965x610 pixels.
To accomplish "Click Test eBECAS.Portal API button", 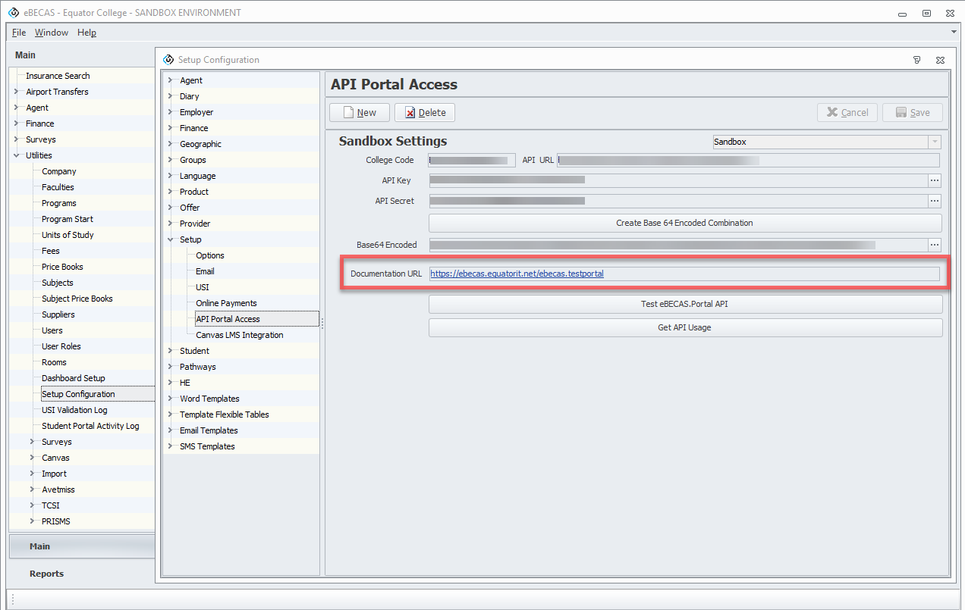I will pos(684,304).
